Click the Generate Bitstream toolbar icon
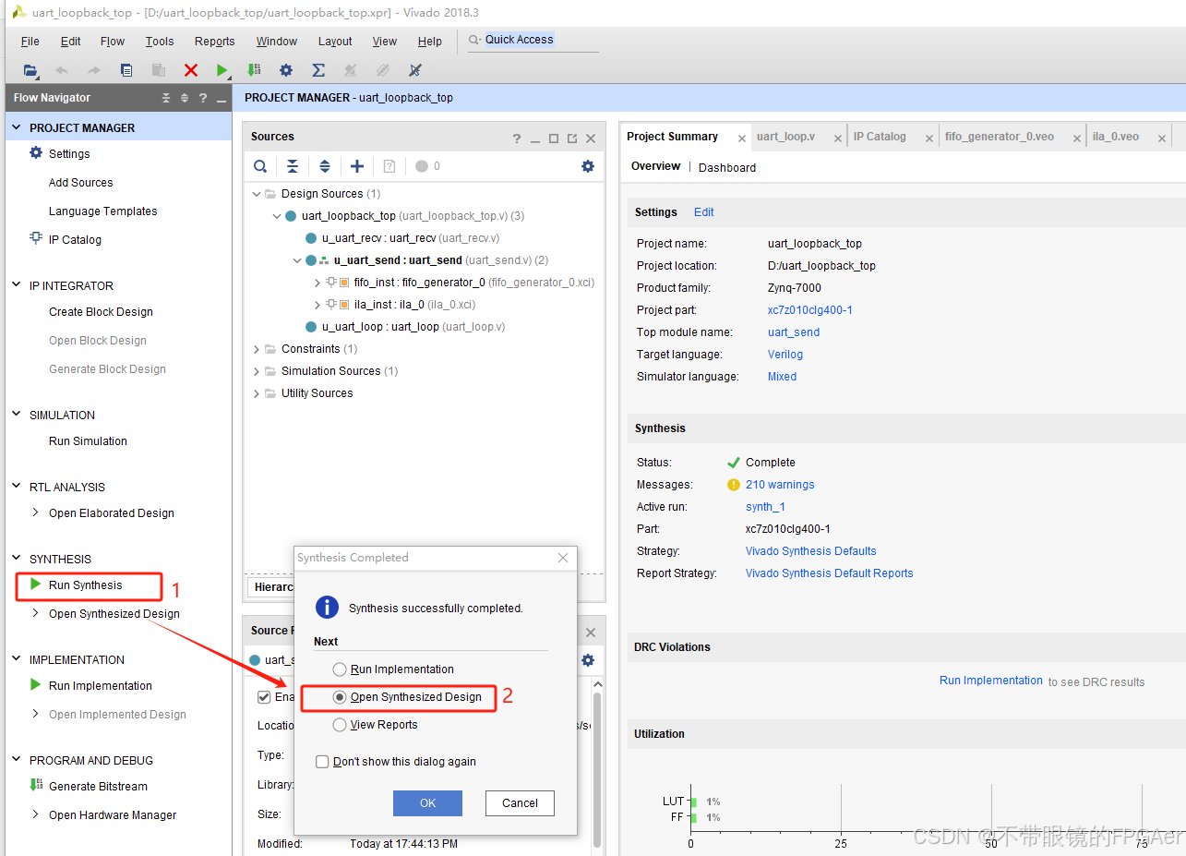The height and width of the screenshot is (856, 1186). coord(254,70)
